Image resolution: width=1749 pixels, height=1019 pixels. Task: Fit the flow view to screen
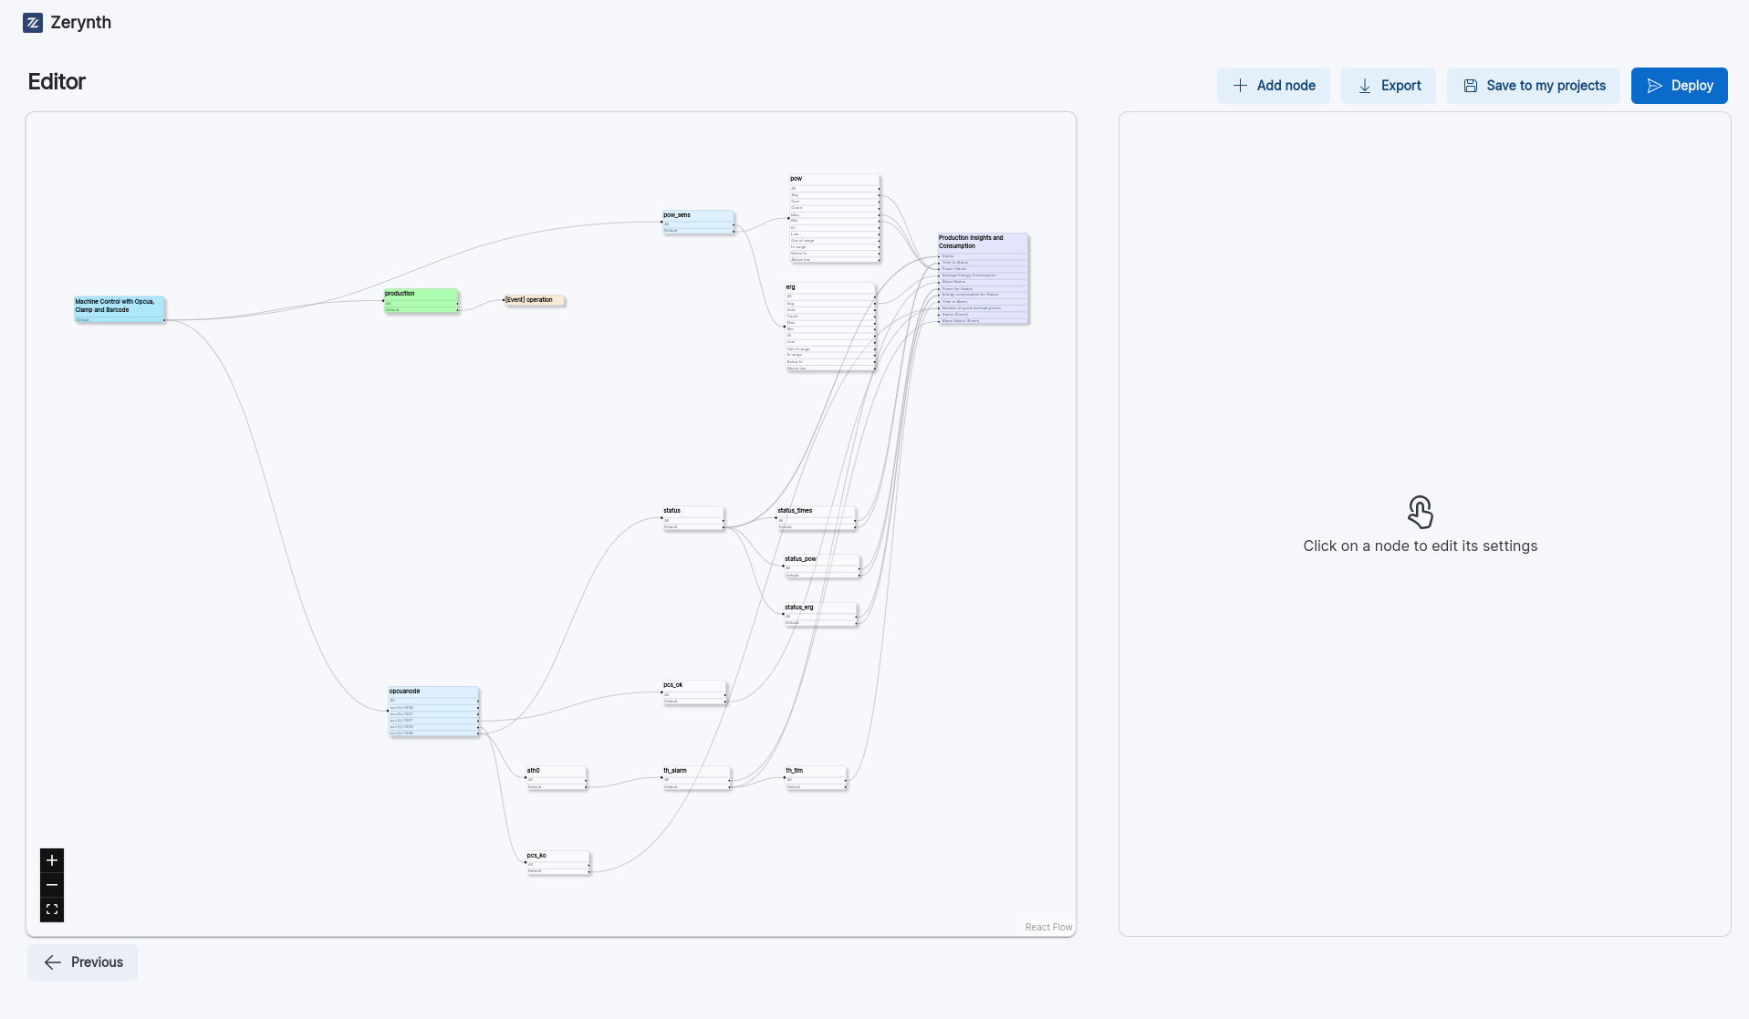52,910
